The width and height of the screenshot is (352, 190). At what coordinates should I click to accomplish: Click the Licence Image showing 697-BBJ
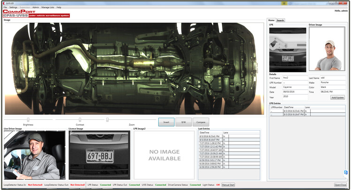pyautogui.click(x=99, y=155)
